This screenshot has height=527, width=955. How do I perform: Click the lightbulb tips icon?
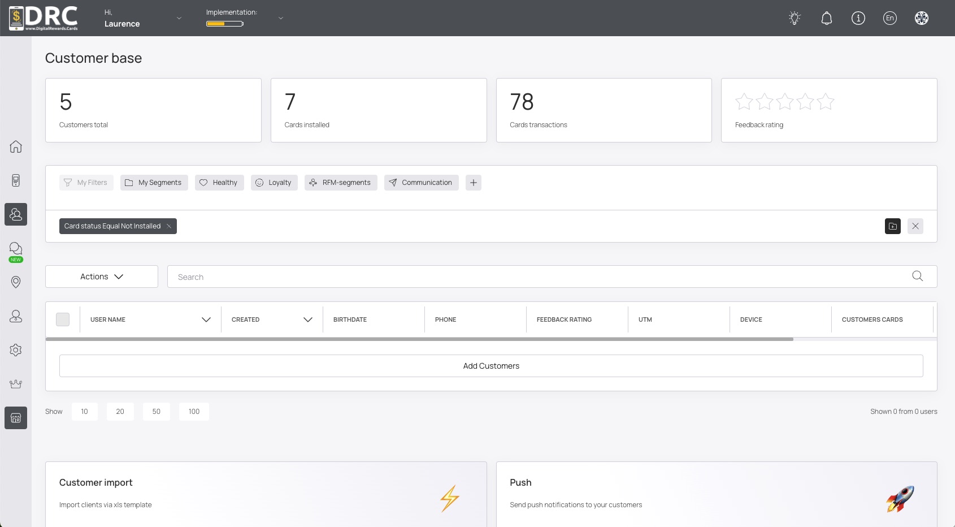tap(795, 18)
